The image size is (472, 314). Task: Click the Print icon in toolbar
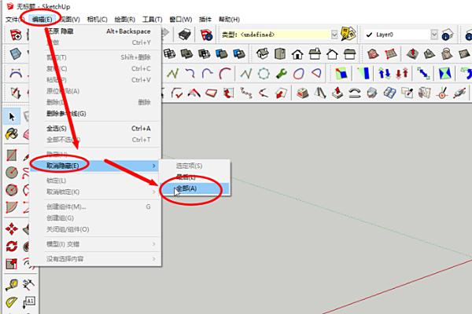[x=185, y=35]
